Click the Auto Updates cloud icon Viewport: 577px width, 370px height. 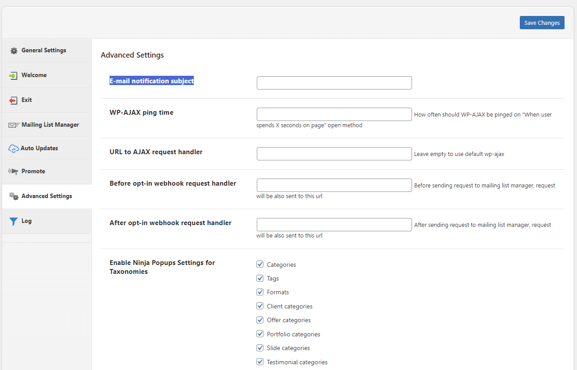click(13, 148)
